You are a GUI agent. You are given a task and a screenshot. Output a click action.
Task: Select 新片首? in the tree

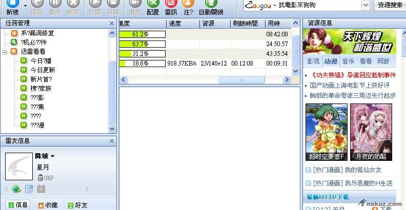point(41,79)
